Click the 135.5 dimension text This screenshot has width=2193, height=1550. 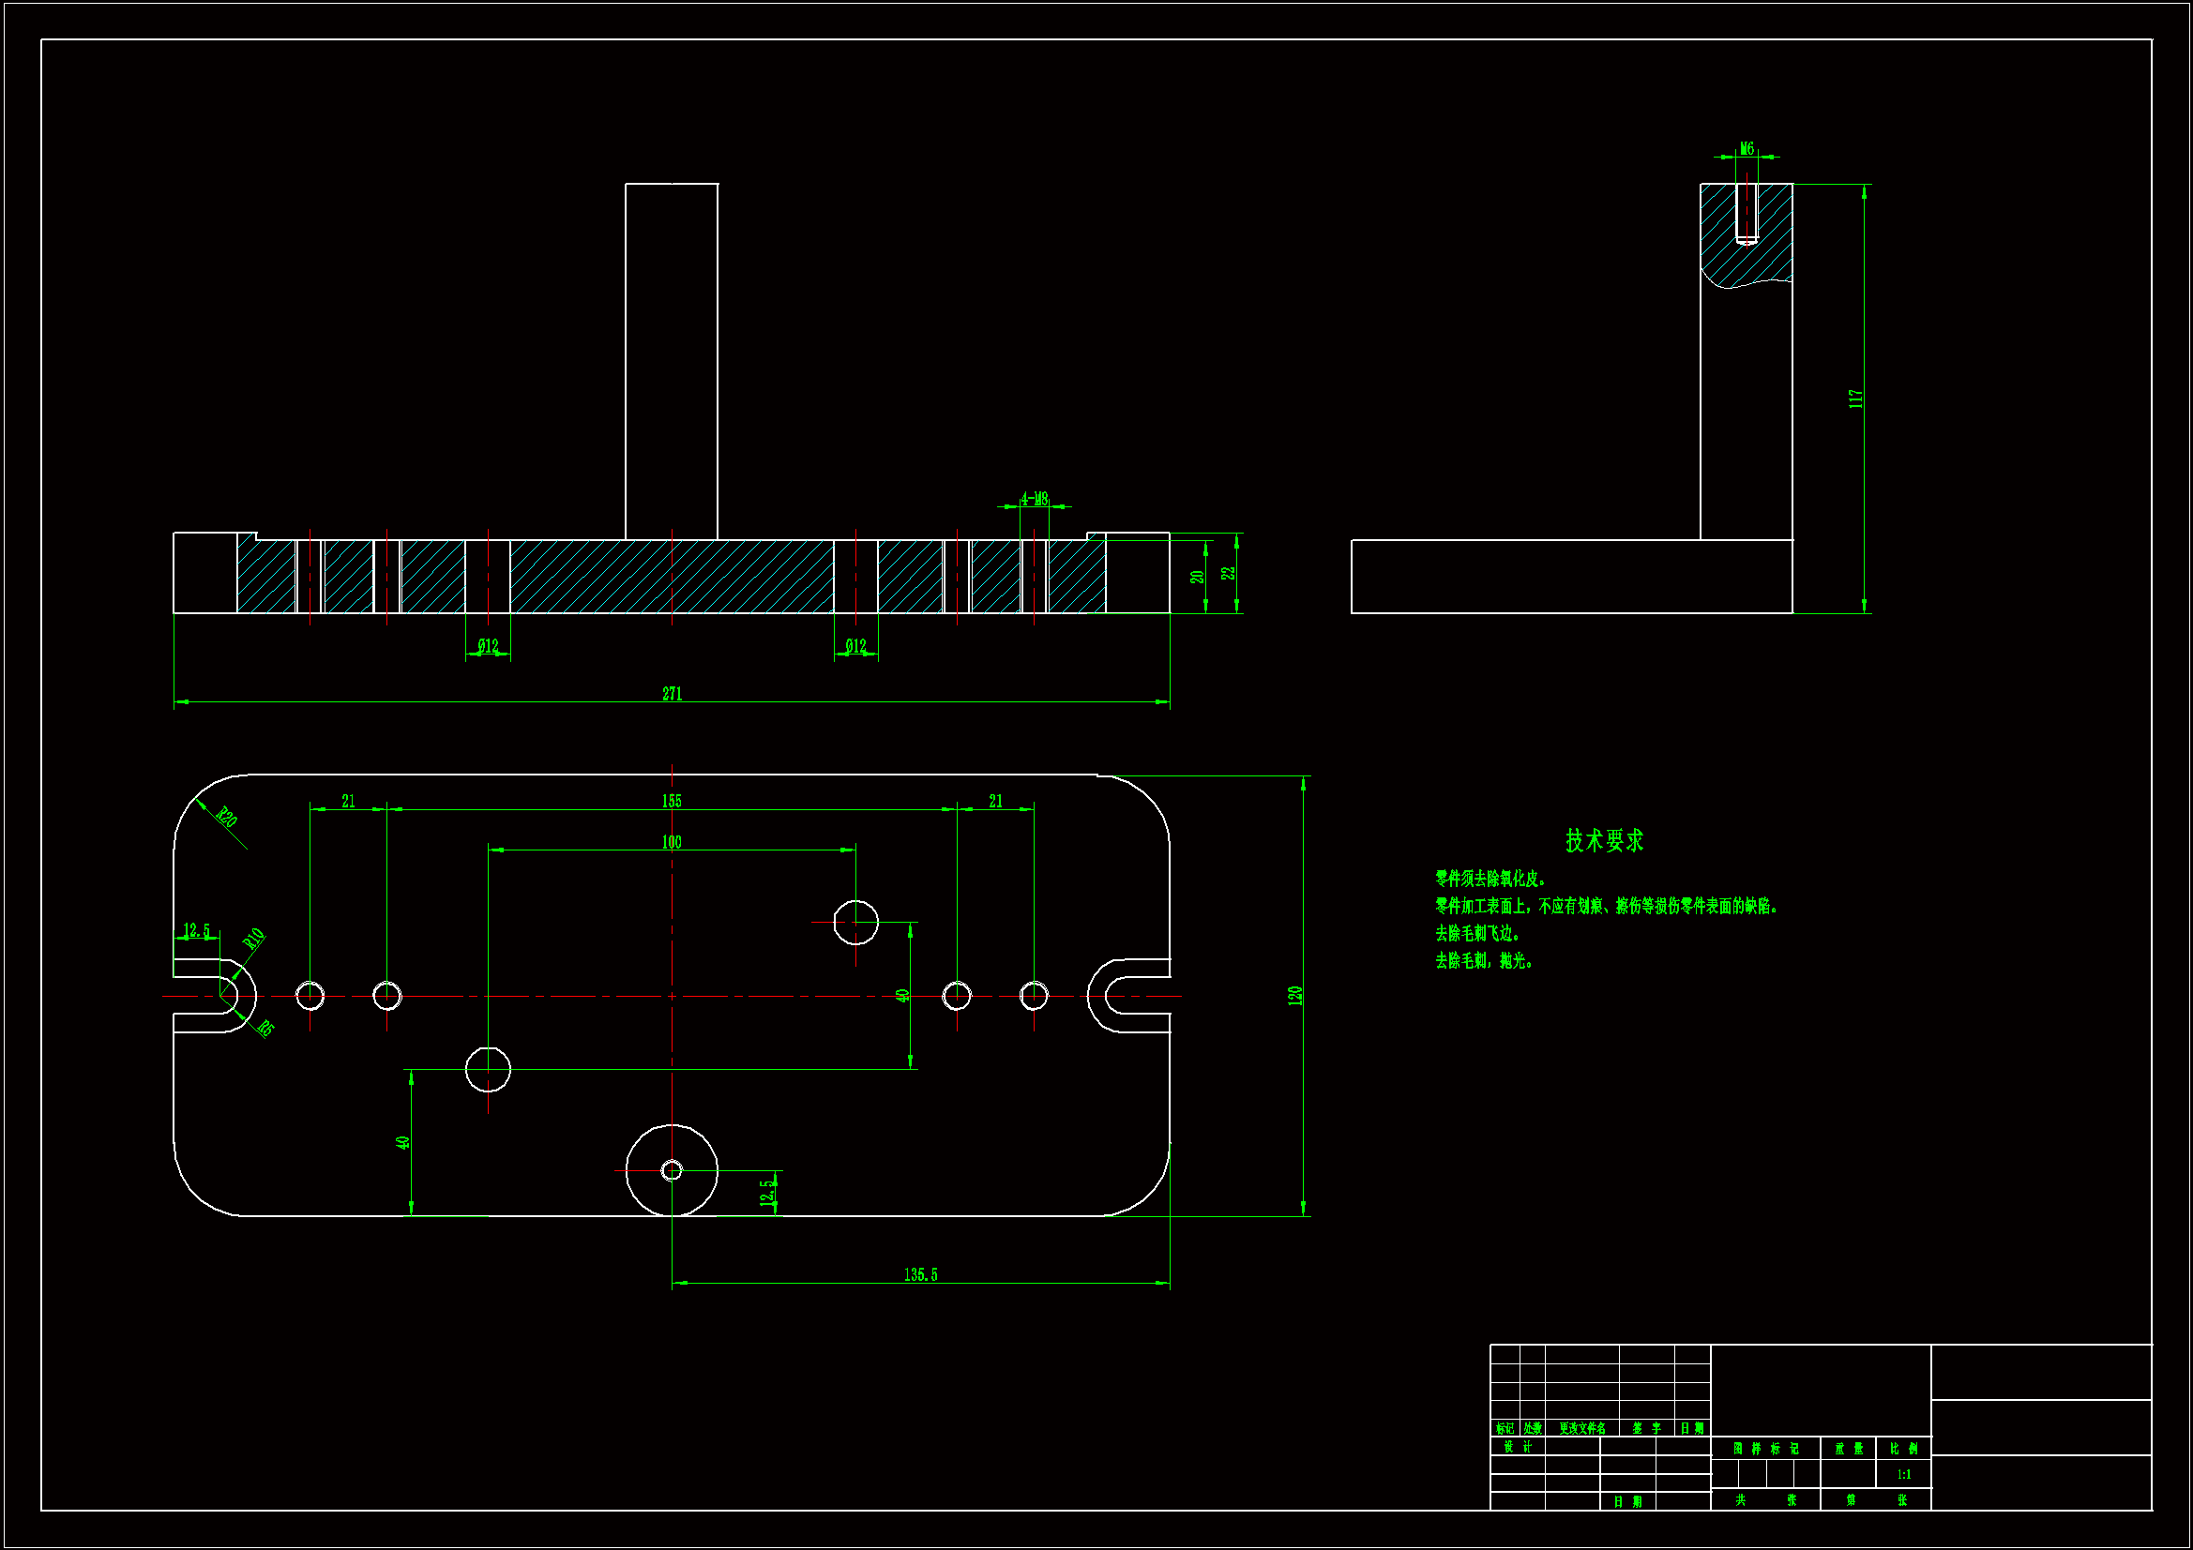coord(920,1275)
